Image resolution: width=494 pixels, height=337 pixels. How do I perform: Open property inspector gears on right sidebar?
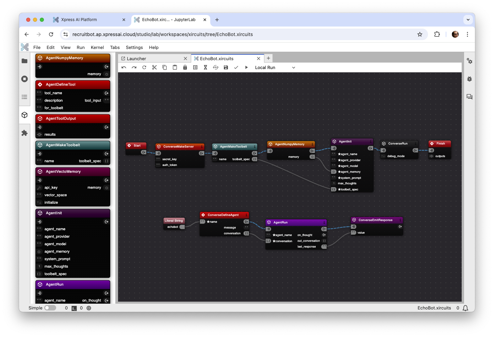470,61
